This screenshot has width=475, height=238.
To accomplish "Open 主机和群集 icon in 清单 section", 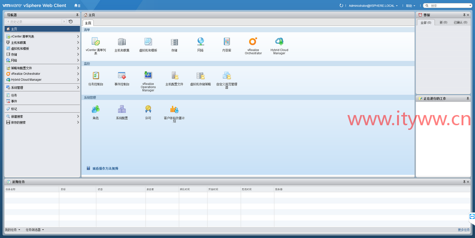I will click(x=122, y=42).
